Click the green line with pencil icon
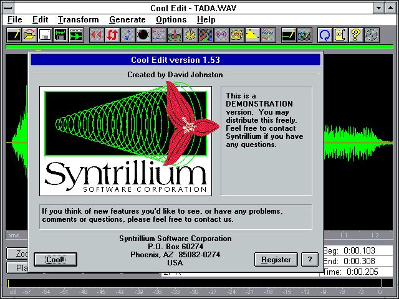 (289, 35)
